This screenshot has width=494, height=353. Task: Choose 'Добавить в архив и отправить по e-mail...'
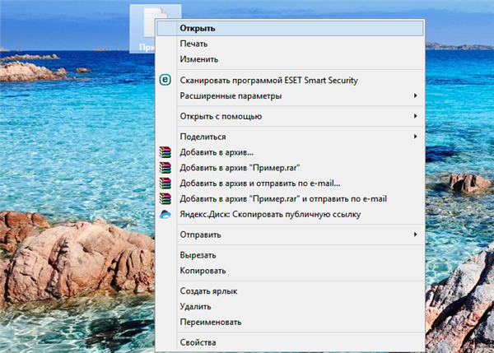coord(290,183)
